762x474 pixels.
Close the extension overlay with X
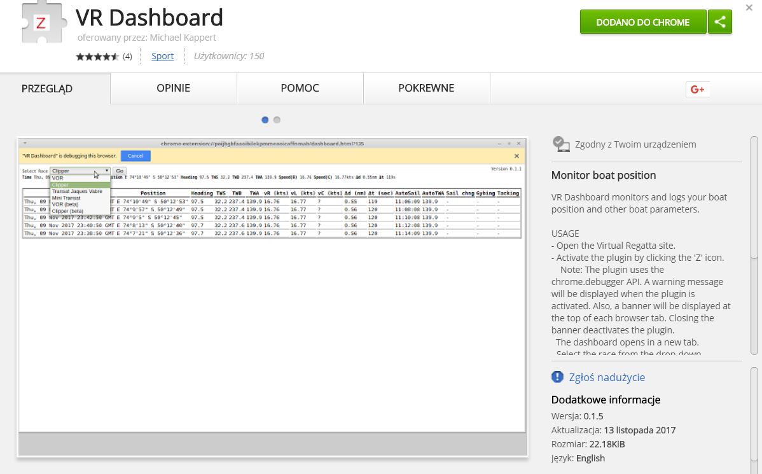point(749,8)
